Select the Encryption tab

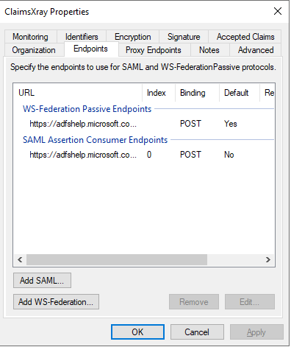133,37
